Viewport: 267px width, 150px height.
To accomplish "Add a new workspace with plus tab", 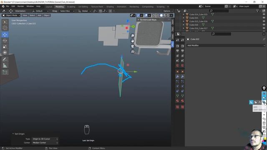I will pos(168,7).
